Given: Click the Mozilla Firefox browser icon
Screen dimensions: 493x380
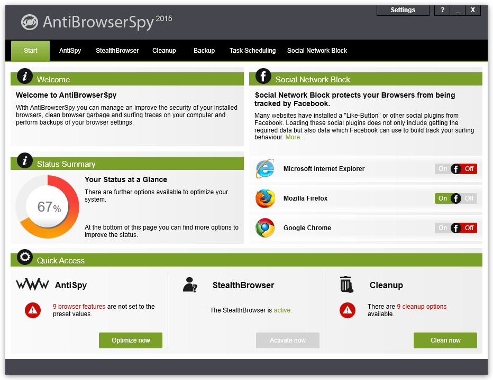Looking at the screenshot, I should pyautogui.click(x=265, y=198).
